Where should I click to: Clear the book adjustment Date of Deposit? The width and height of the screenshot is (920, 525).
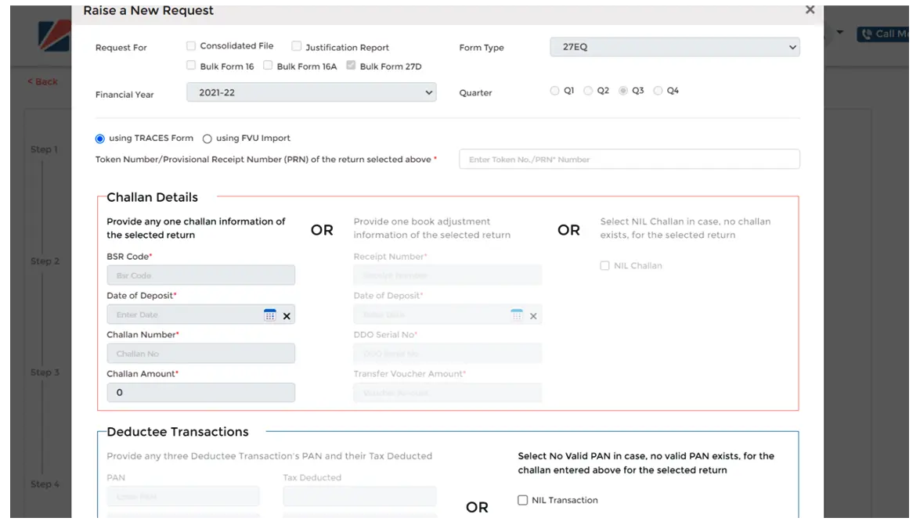(x=533, y=316)
